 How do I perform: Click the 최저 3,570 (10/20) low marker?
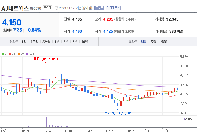point(118,113)
